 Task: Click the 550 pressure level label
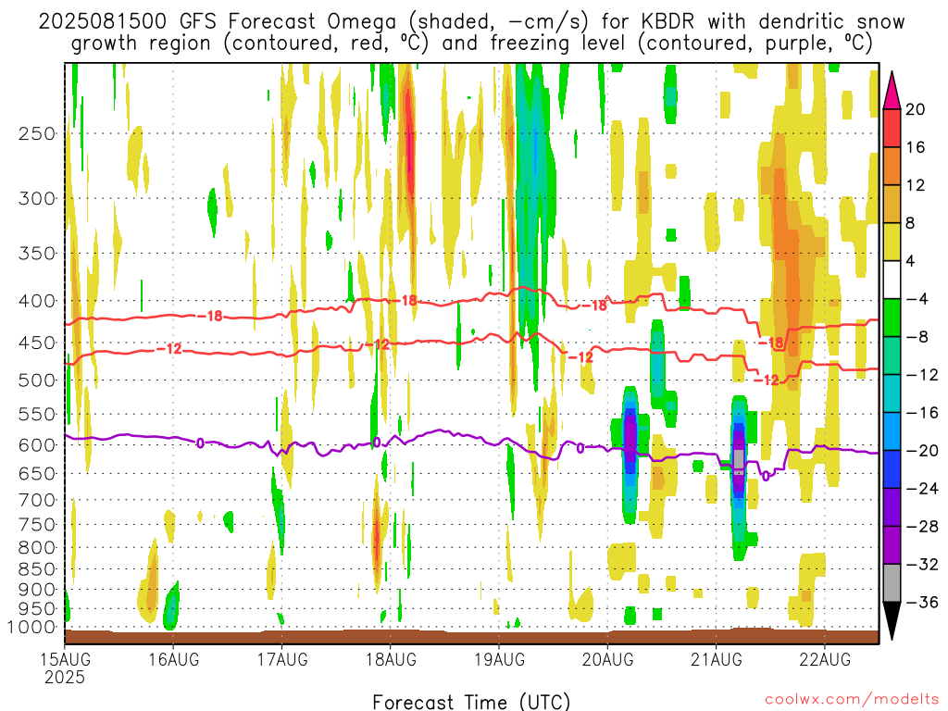click(36, 414)
